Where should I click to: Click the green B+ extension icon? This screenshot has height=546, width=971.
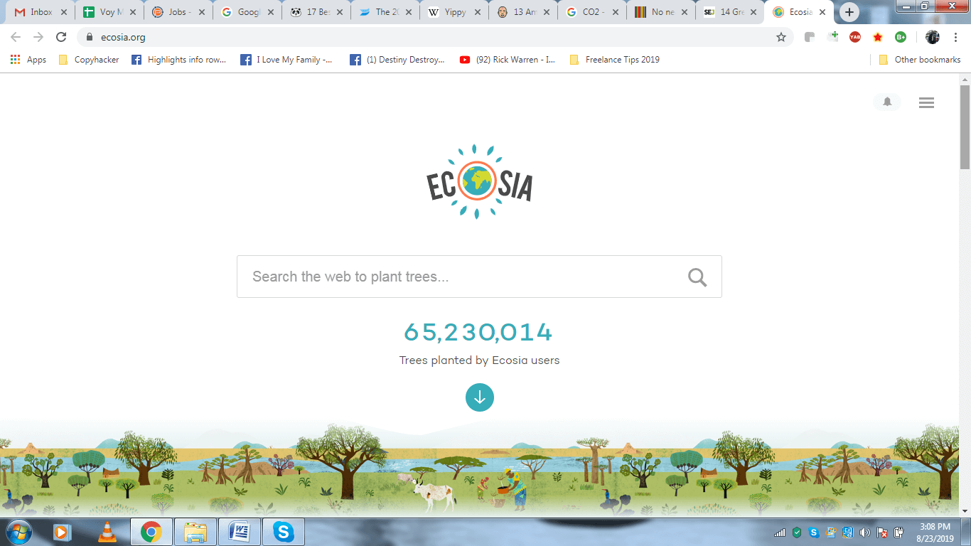click(x=901, y=37)
